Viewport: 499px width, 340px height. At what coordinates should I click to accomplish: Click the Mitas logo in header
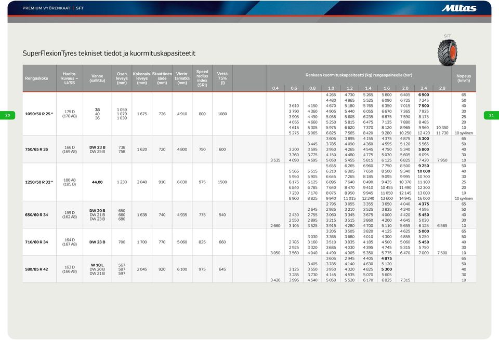(x=459, y=8)
